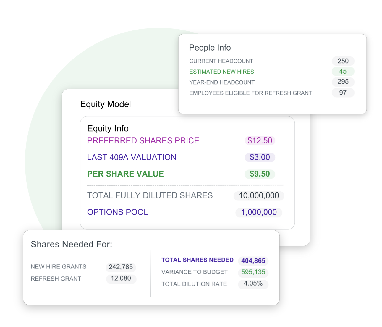
Task: Click the Last 409A Valuation $3.00 value
Action: [x=260, y=157]
